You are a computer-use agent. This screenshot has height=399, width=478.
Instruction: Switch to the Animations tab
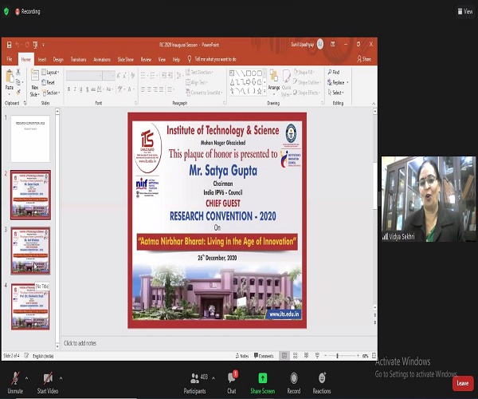102,59
